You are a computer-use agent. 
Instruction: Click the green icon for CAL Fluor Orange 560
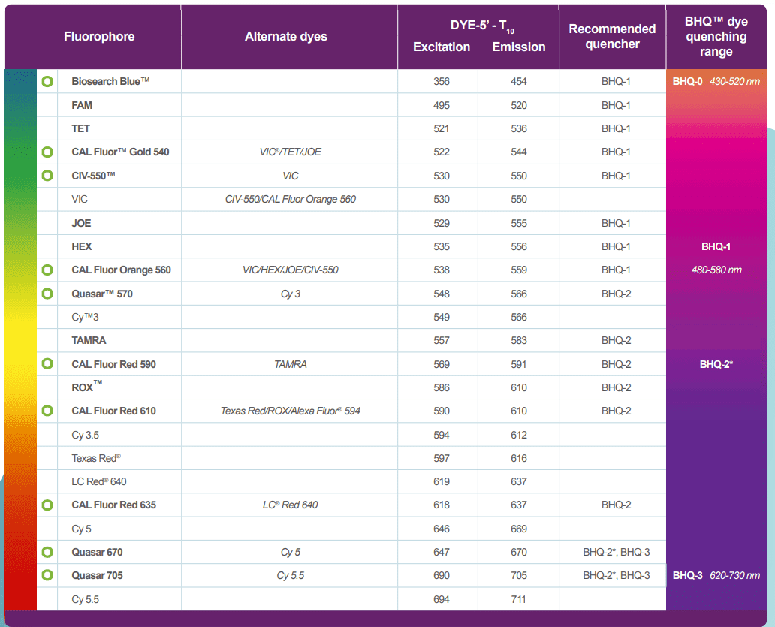tap(47, 270)
